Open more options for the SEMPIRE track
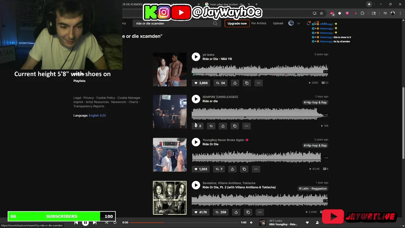This screenshot has width=405, height=228. pyautogui.click(x=246, y=126)
